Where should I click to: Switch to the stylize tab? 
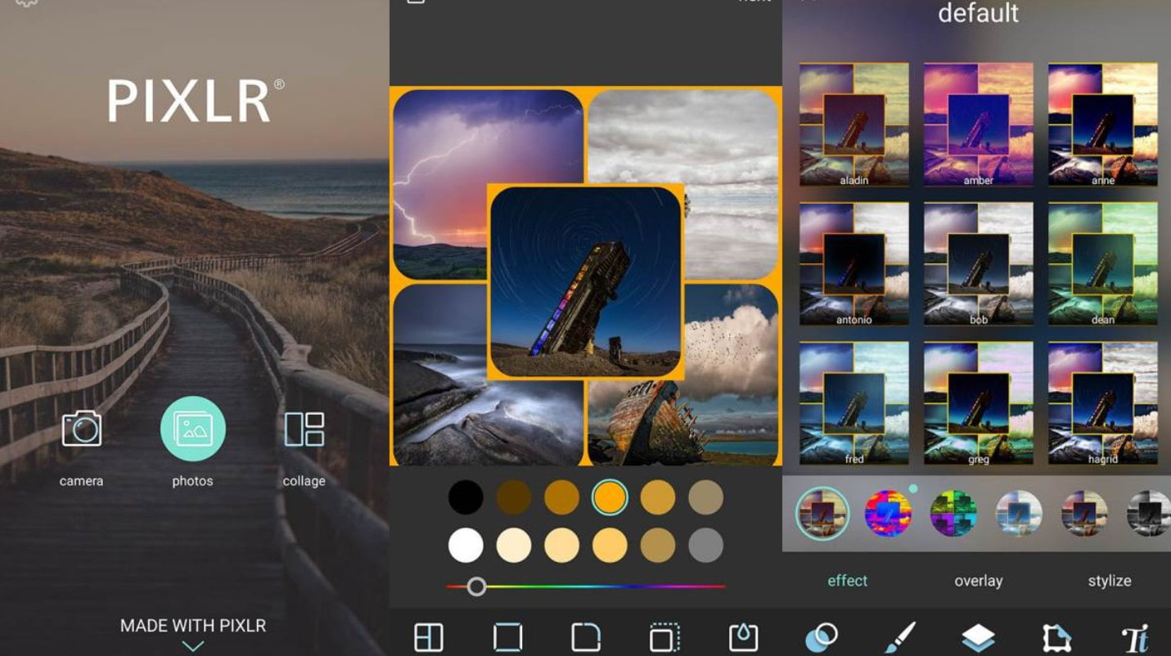tap(1109, 581)
